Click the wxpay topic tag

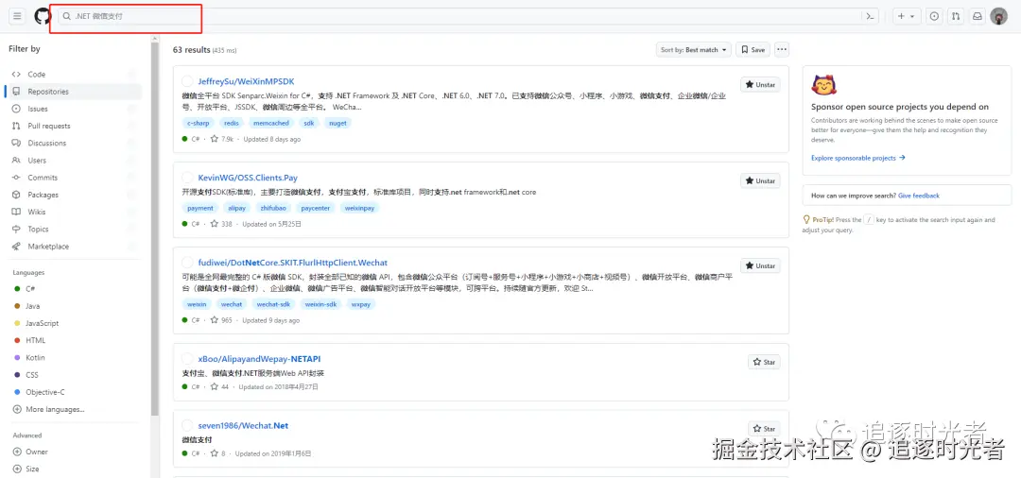click(361, 303)
